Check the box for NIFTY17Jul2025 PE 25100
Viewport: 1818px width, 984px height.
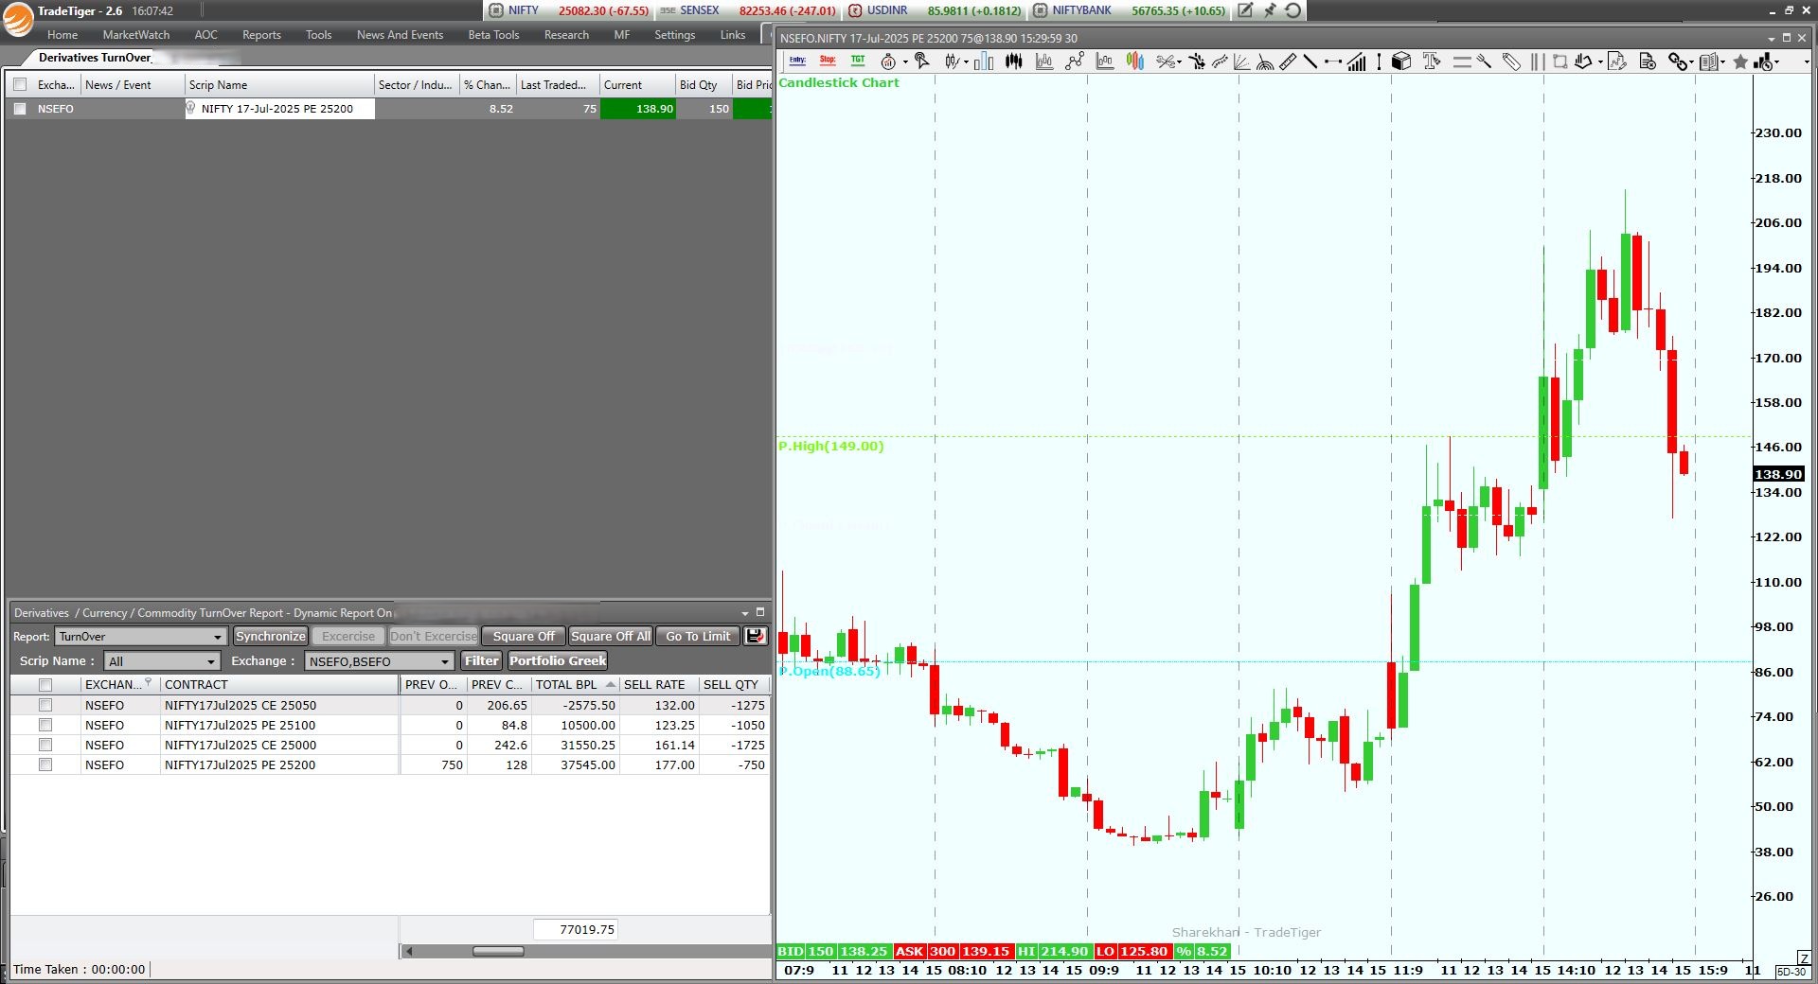[45, 725]
